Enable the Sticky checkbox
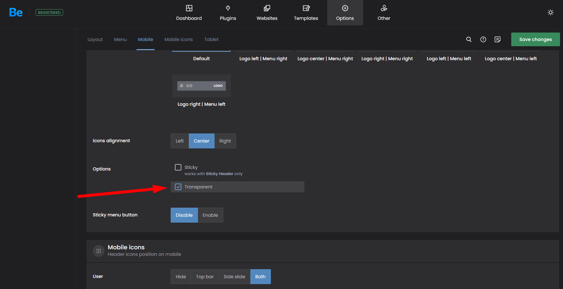The image size is (563, 289). click(178, 167)
